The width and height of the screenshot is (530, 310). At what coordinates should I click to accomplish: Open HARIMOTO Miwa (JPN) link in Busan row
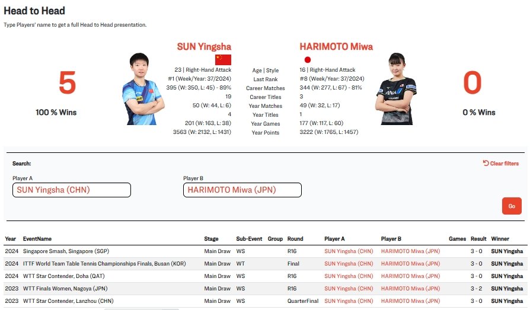pos(410,264)
